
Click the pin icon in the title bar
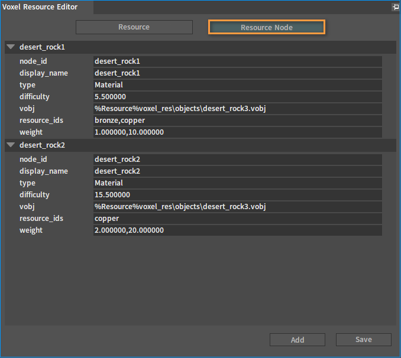(395, 7)
